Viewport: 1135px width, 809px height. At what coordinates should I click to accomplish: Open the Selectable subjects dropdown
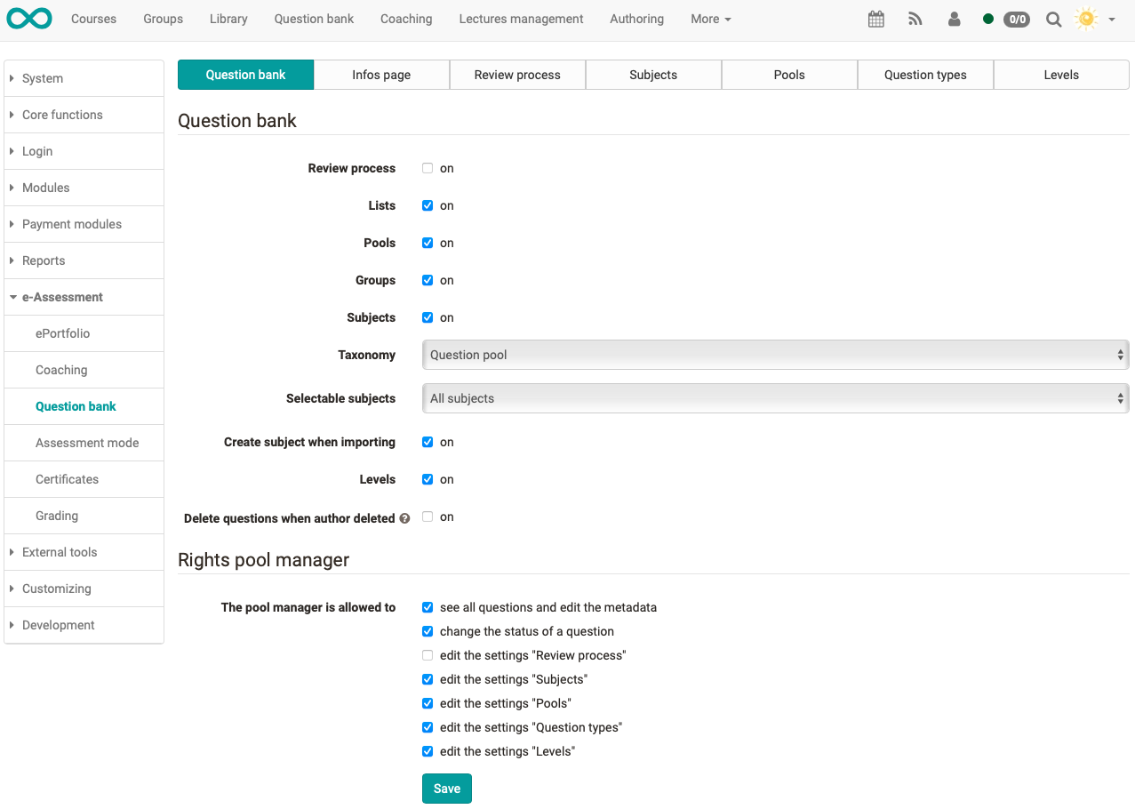pyautogui.click(x=773, y=398)
